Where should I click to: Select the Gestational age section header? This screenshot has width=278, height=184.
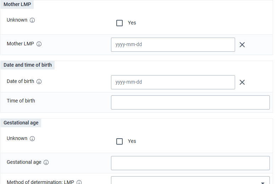21,123
